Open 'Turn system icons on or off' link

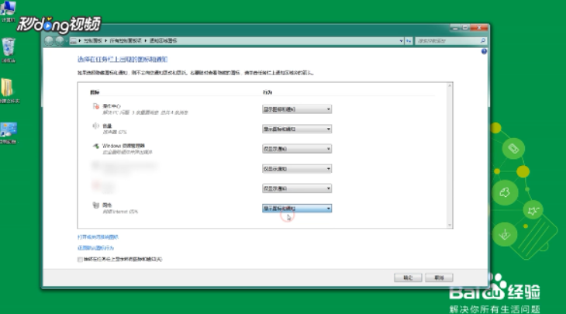click(x=98, y=237)
